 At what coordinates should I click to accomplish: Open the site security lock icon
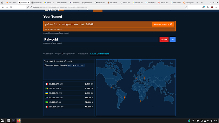(31, 7)
